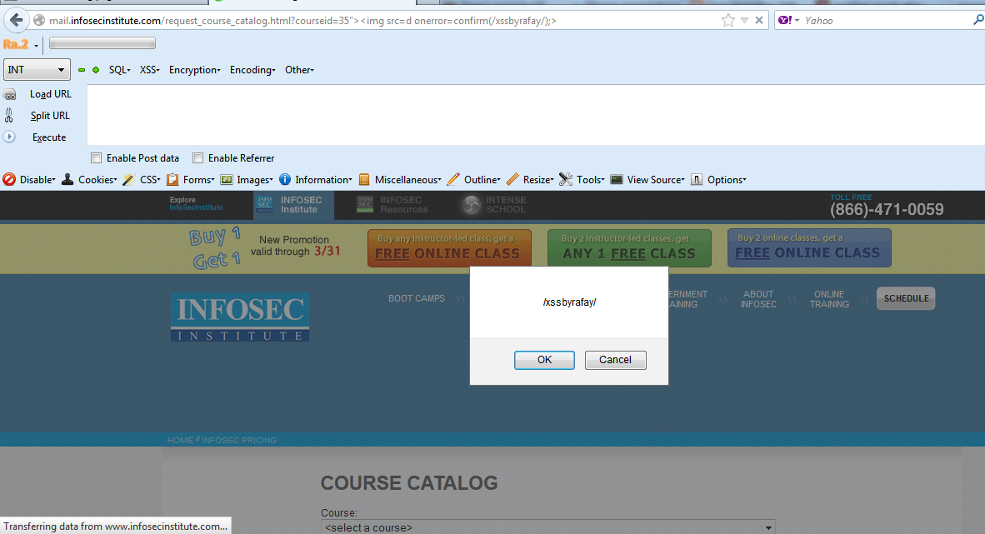985x534 pixels.
Task: Click Cancel in the confirm dialog
Action: point(615,360)
